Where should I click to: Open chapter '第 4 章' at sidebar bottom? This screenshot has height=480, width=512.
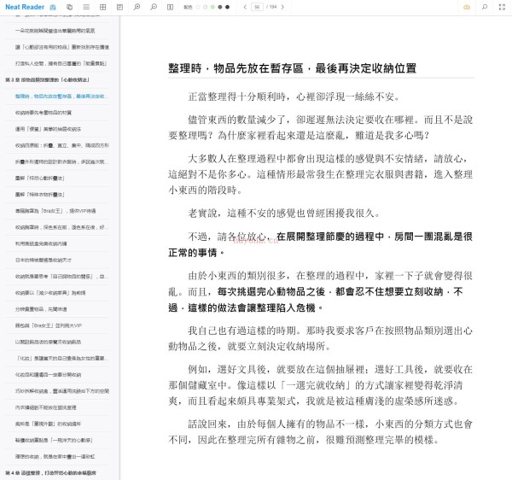[x=50, y=473]
